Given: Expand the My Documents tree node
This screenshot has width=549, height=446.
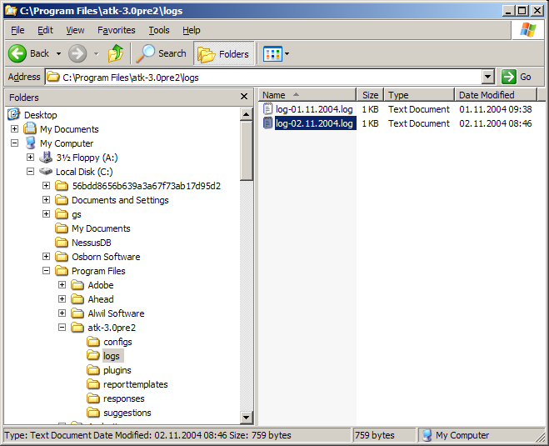Looking at the screenshot, I should 14,129.
